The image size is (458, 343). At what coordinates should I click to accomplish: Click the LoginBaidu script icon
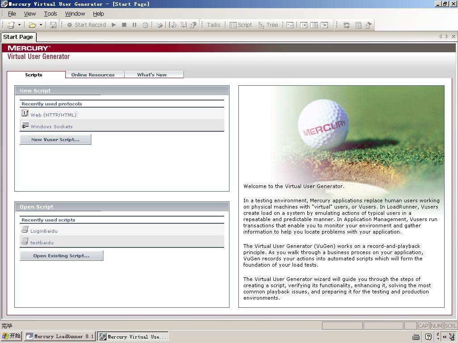[x=25, y=230]
